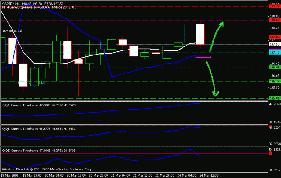Viewport: 281px width, 178px height.
Task: Click the 195.50 price axis value
Action: click(275, 87)
